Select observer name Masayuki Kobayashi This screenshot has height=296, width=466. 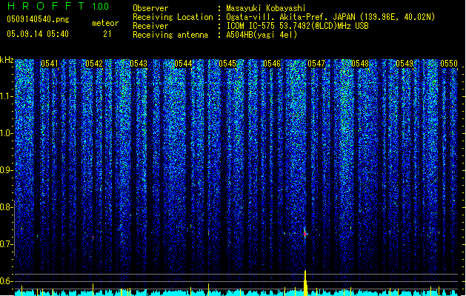coord(266,8)
